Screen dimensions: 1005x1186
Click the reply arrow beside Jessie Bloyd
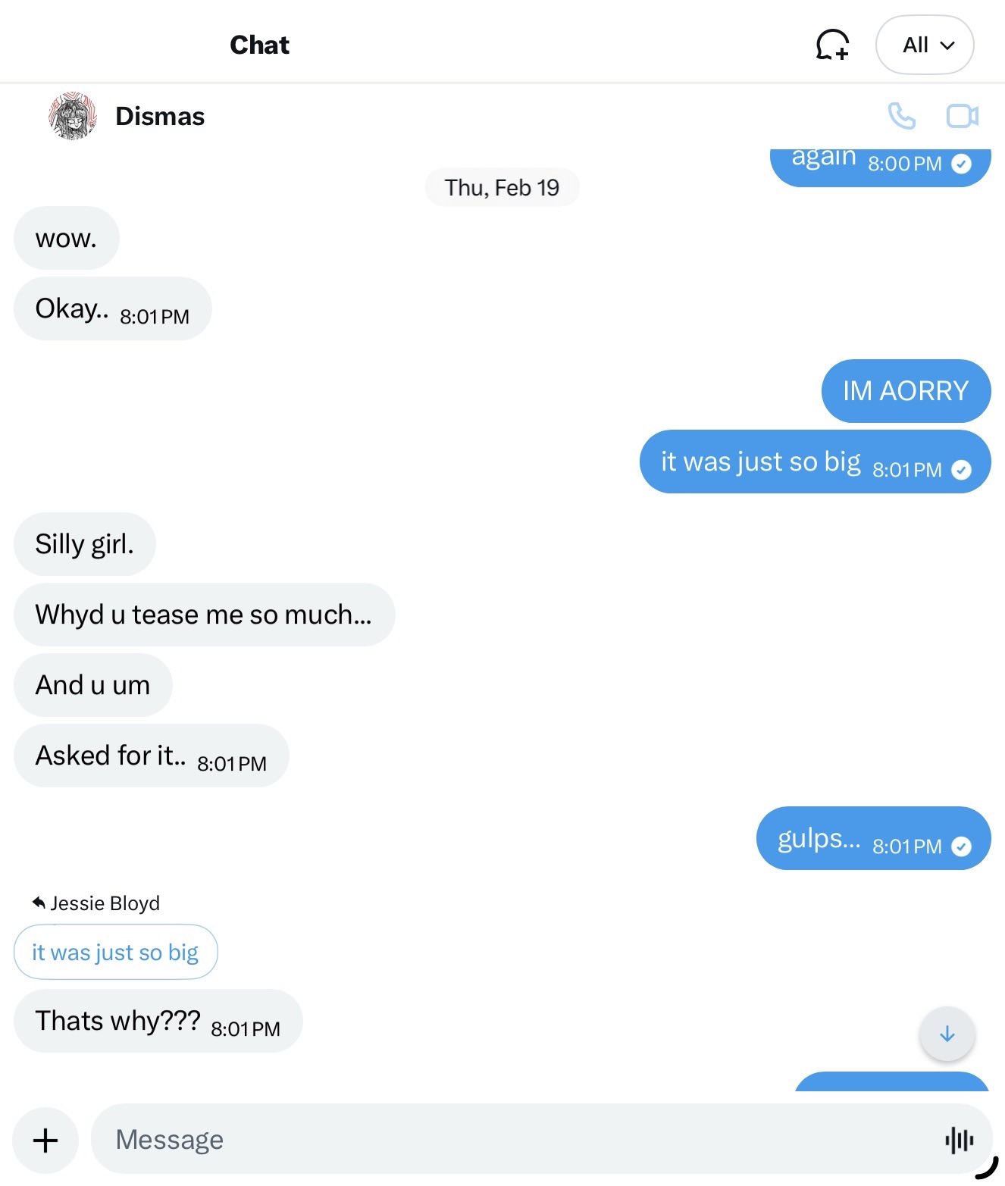click(39, 903)
